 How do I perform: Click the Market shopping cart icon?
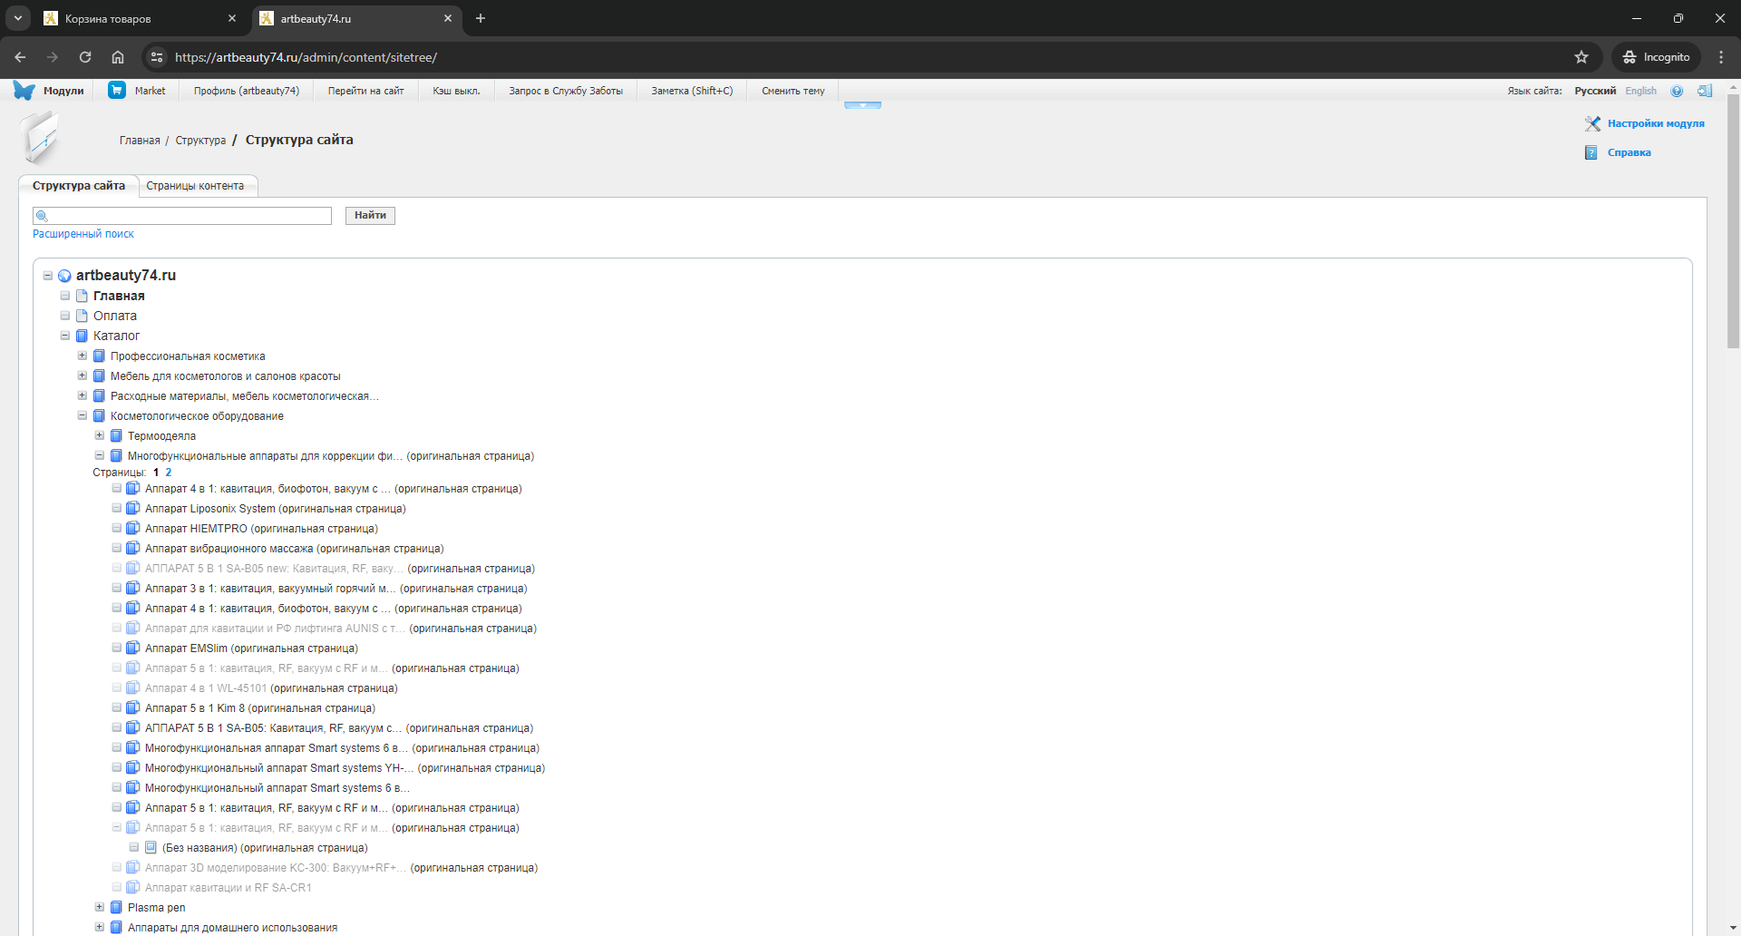[x=117, y=91]
